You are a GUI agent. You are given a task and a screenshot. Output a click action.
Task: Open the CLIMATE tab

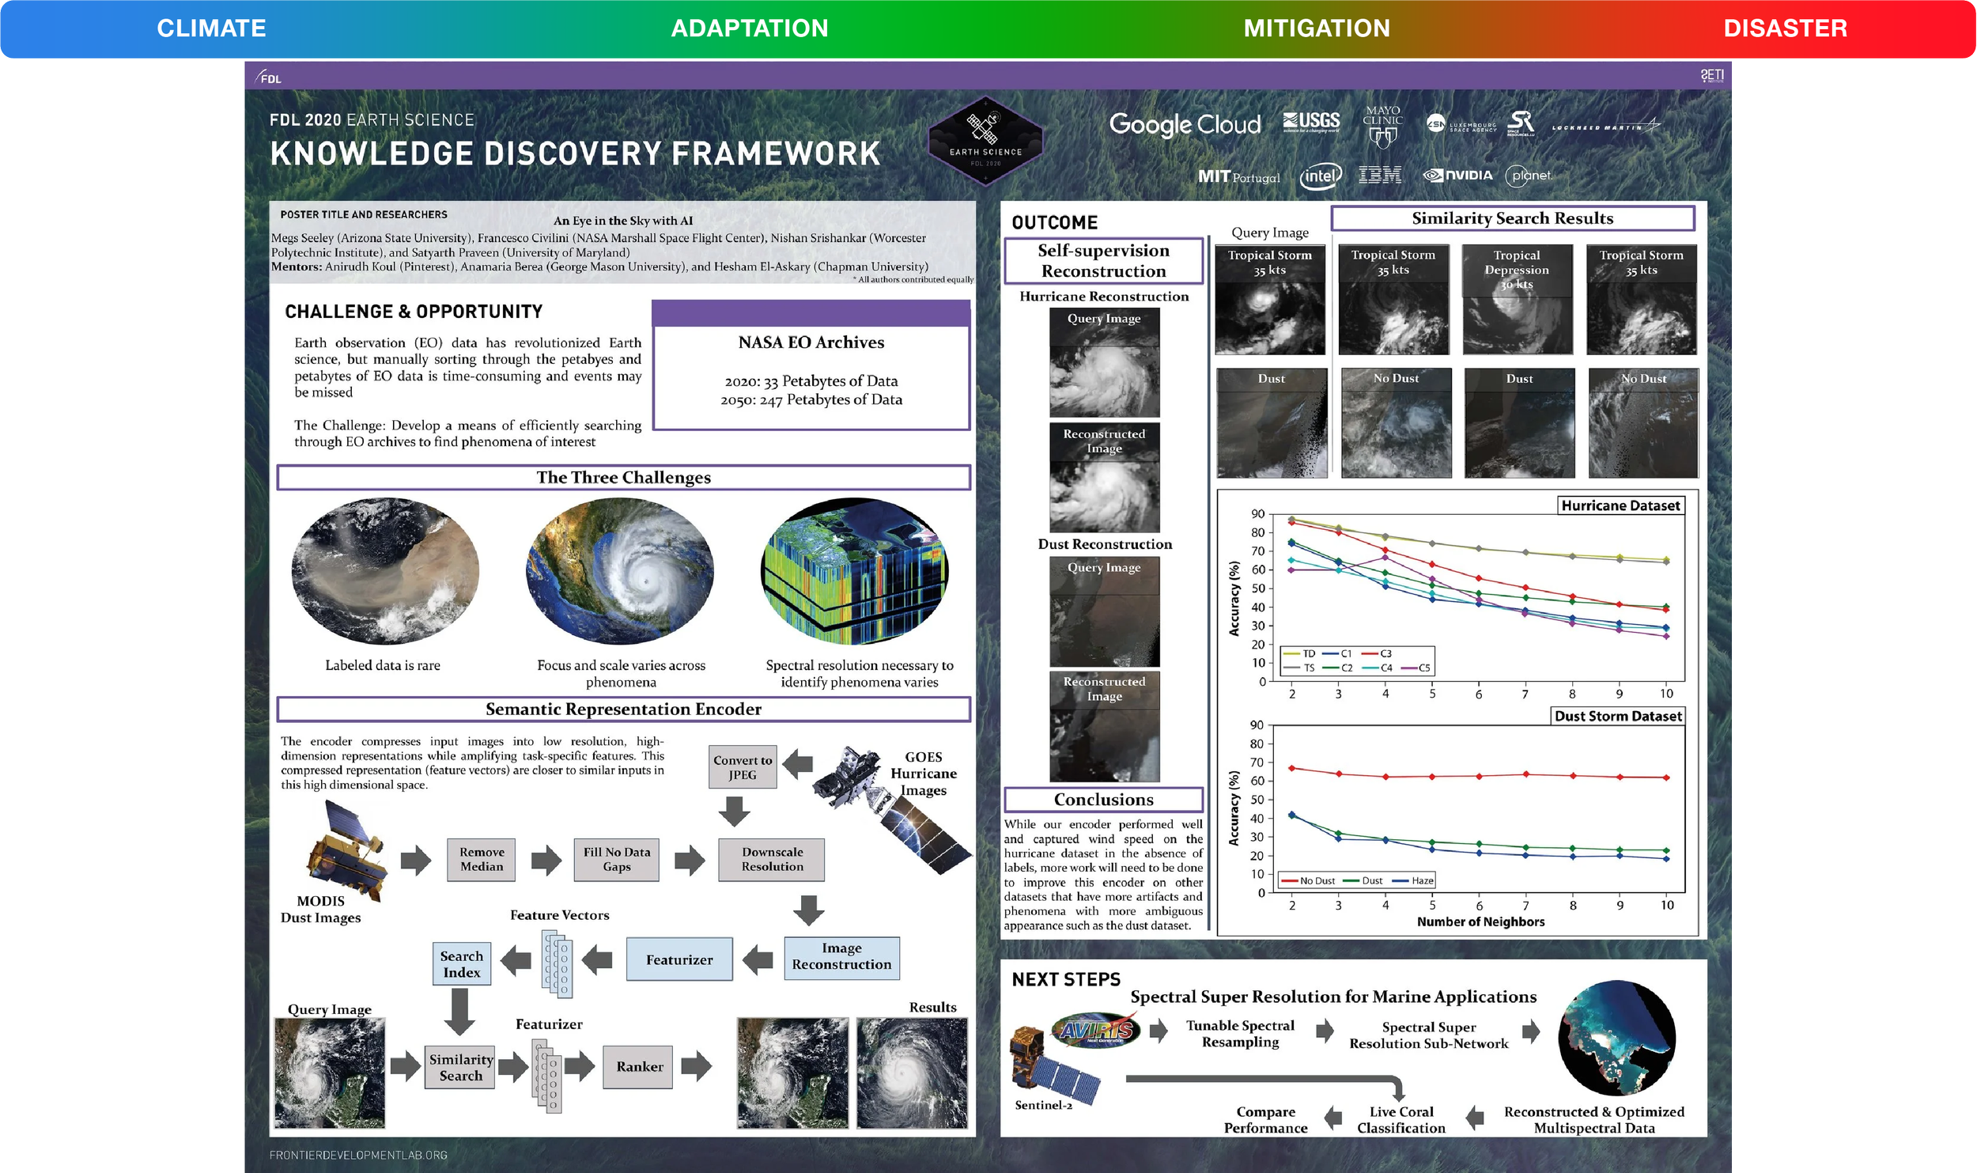point(211,28)
